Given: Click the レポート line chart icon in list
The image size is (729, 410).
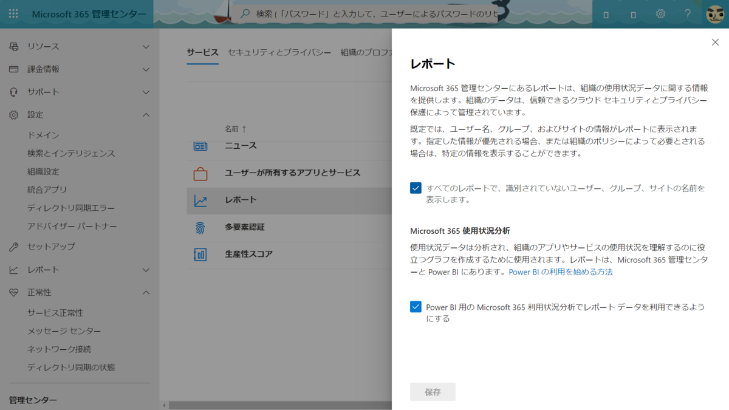Looking at the screenshot, I should 200,200.
